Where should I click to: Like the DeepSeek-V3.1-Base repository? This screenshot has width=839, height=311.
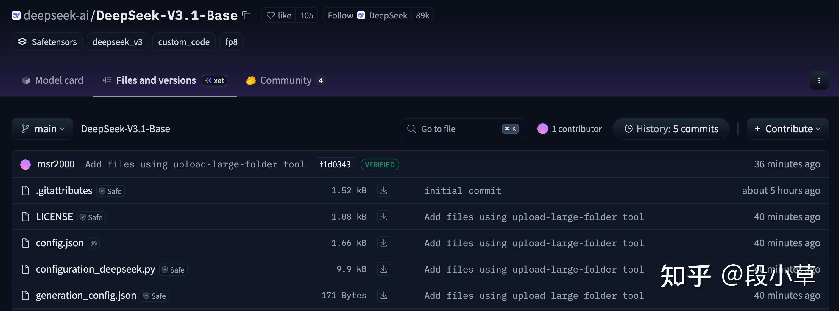tap(279, 15)
